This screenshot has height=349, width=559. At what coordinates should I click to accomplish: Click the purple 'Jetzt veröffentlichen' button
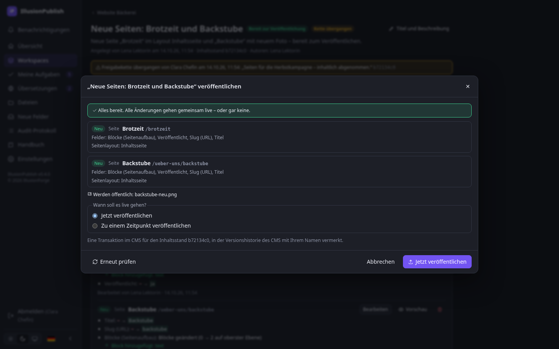pos(437,262)
